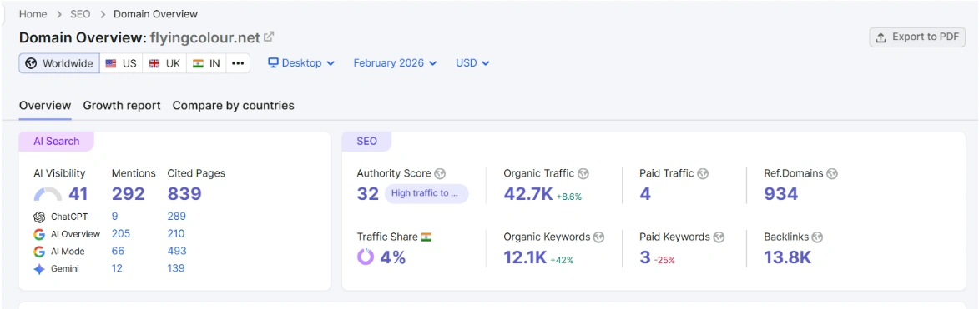Switch to the Growth report tab
The image size is (979, 309).
pyautogui.click(x=122, y=105)
